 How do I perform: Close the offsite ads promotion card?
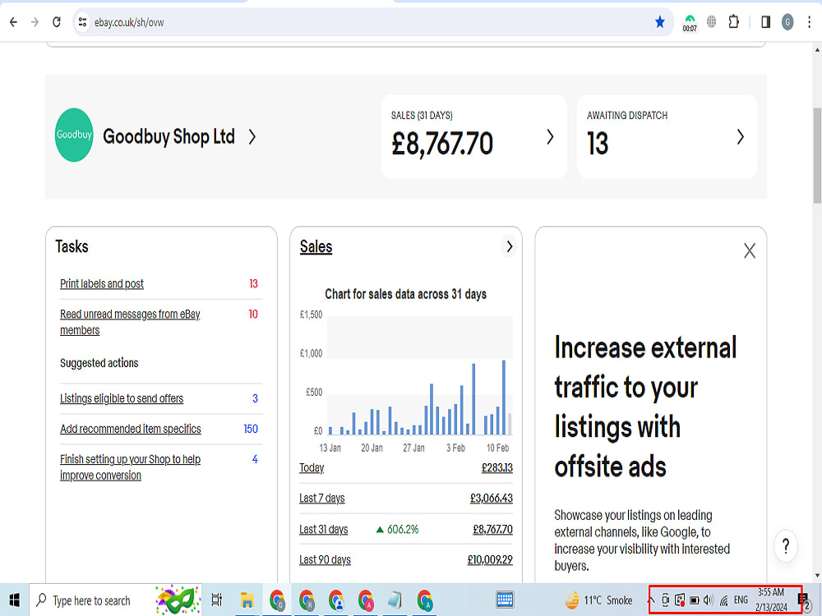pyautogui.click(x=750, y=251)
